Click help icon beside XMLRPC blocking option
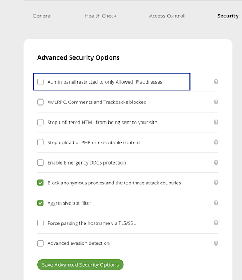Screen dimensions: 242x280 tap(216, 102)
